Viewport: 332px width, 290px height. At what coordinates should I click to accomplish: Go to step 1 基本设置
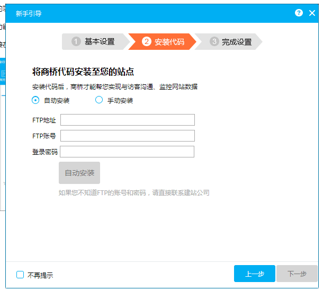[x=94, y=41]
